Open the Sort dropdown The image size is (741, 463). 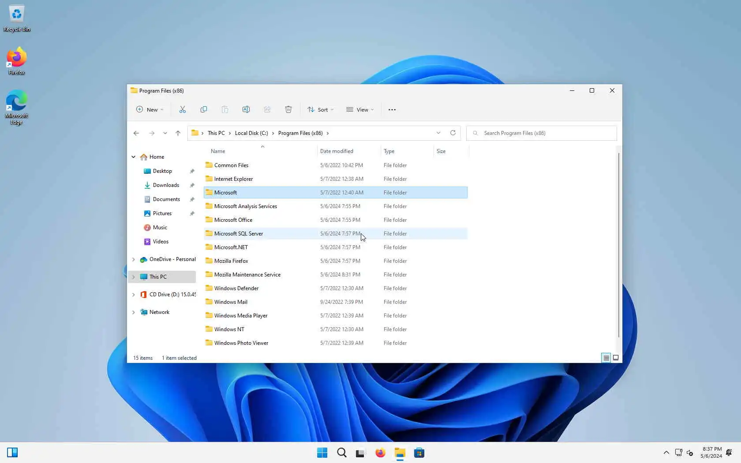pyautogui.click(x=321, y=109)
